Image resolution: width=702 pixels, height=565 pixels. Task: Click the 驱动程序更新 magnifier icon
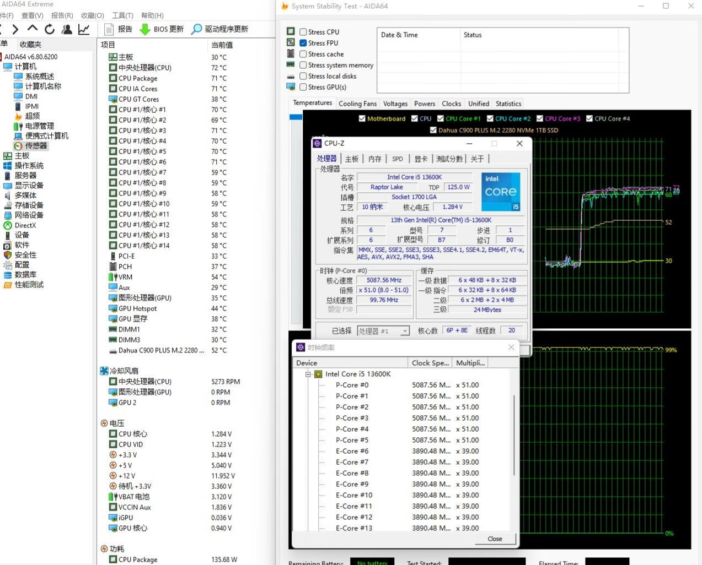pyautogui.click(x=197, y=29)
